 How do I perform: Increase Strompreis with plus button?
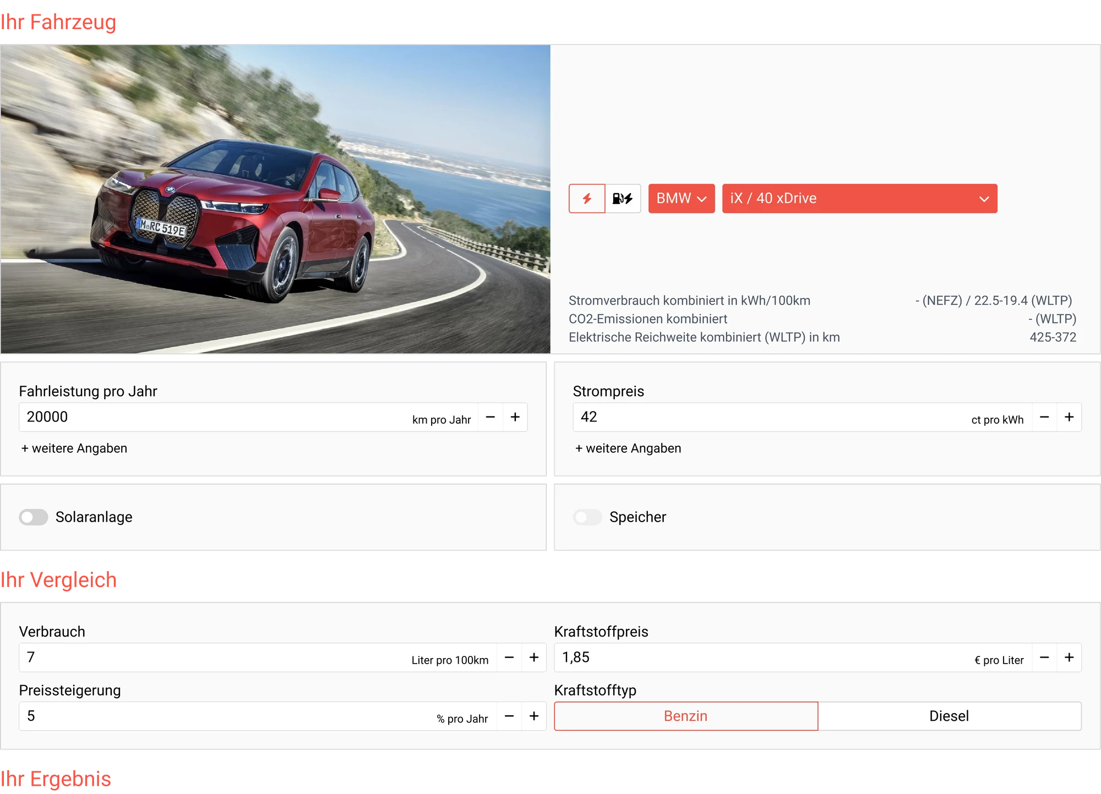pyautogui.click(x=1069, y=417)
